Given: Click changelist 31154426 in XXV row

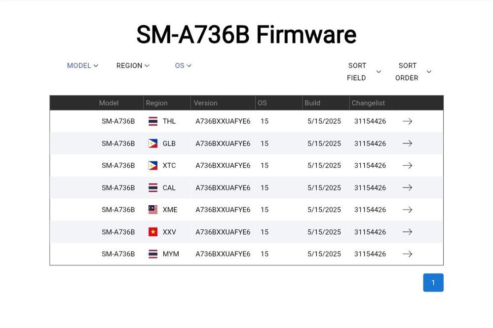Looking at the screenshot, I should point(370,232).
